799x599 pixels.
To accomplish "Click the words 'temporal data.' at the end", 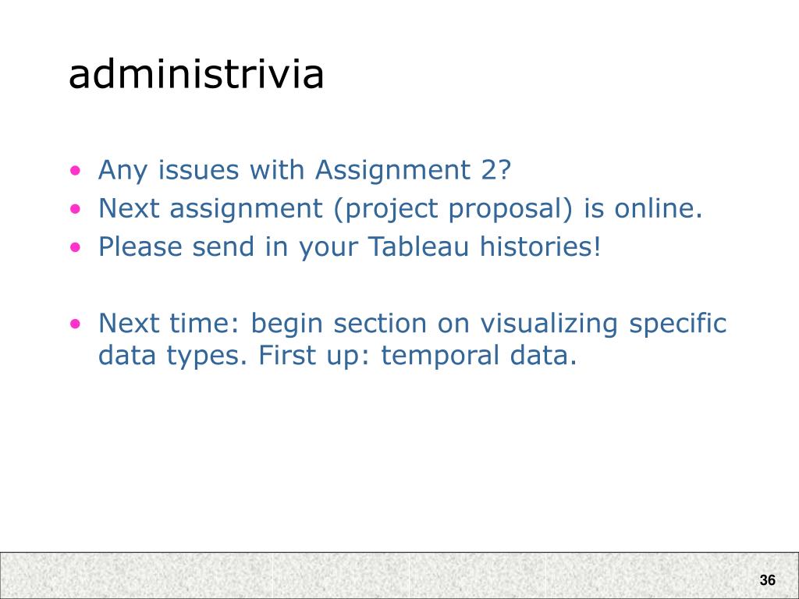I will tap(479, 356).
